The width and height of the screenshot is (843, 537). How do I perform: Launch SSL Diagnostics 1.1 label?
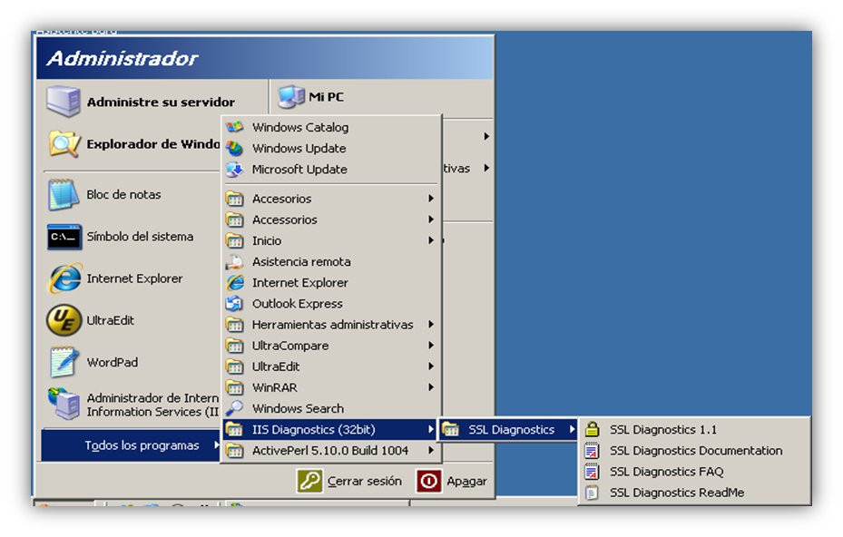click(663, 429)
